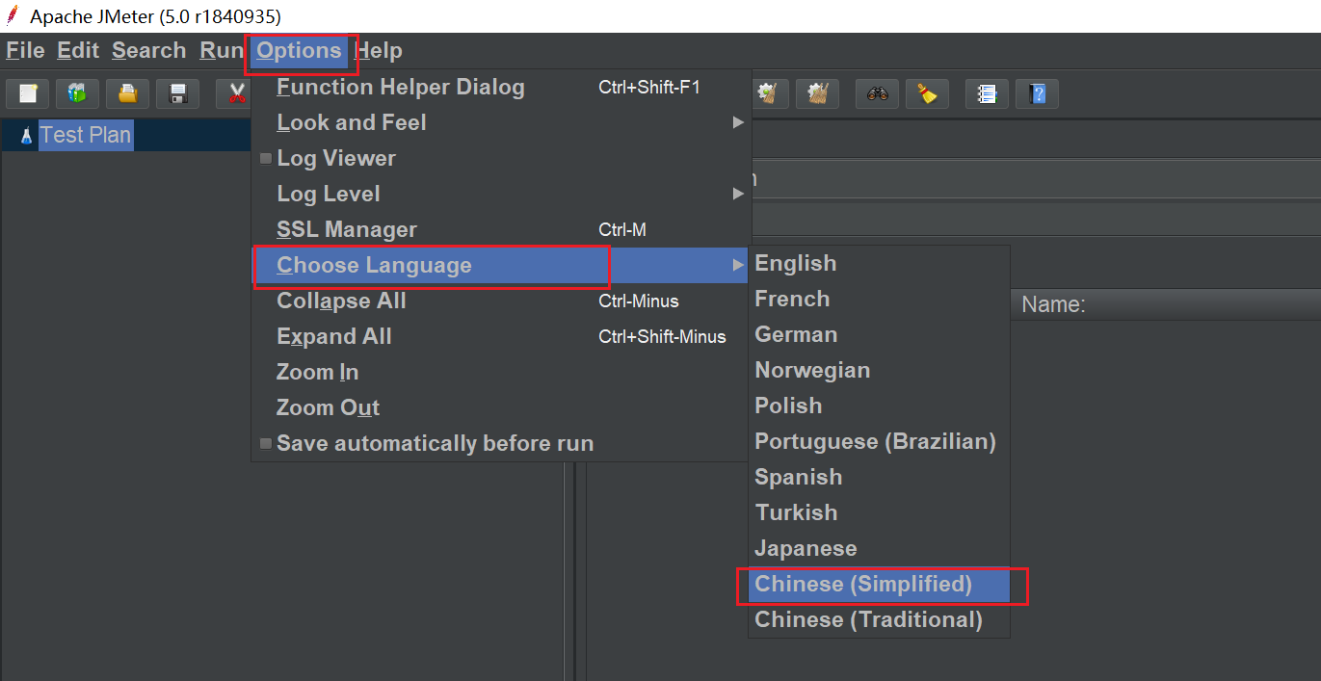The image size is (1321, 681).
Task: Click the Help question-mark toolbar icon
Action: coord(1037,93)
